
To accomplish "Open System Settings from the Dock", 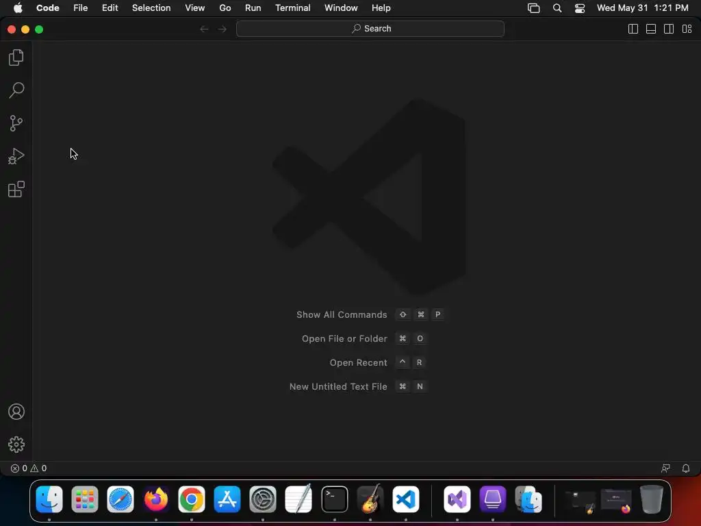I will point(263,499).
